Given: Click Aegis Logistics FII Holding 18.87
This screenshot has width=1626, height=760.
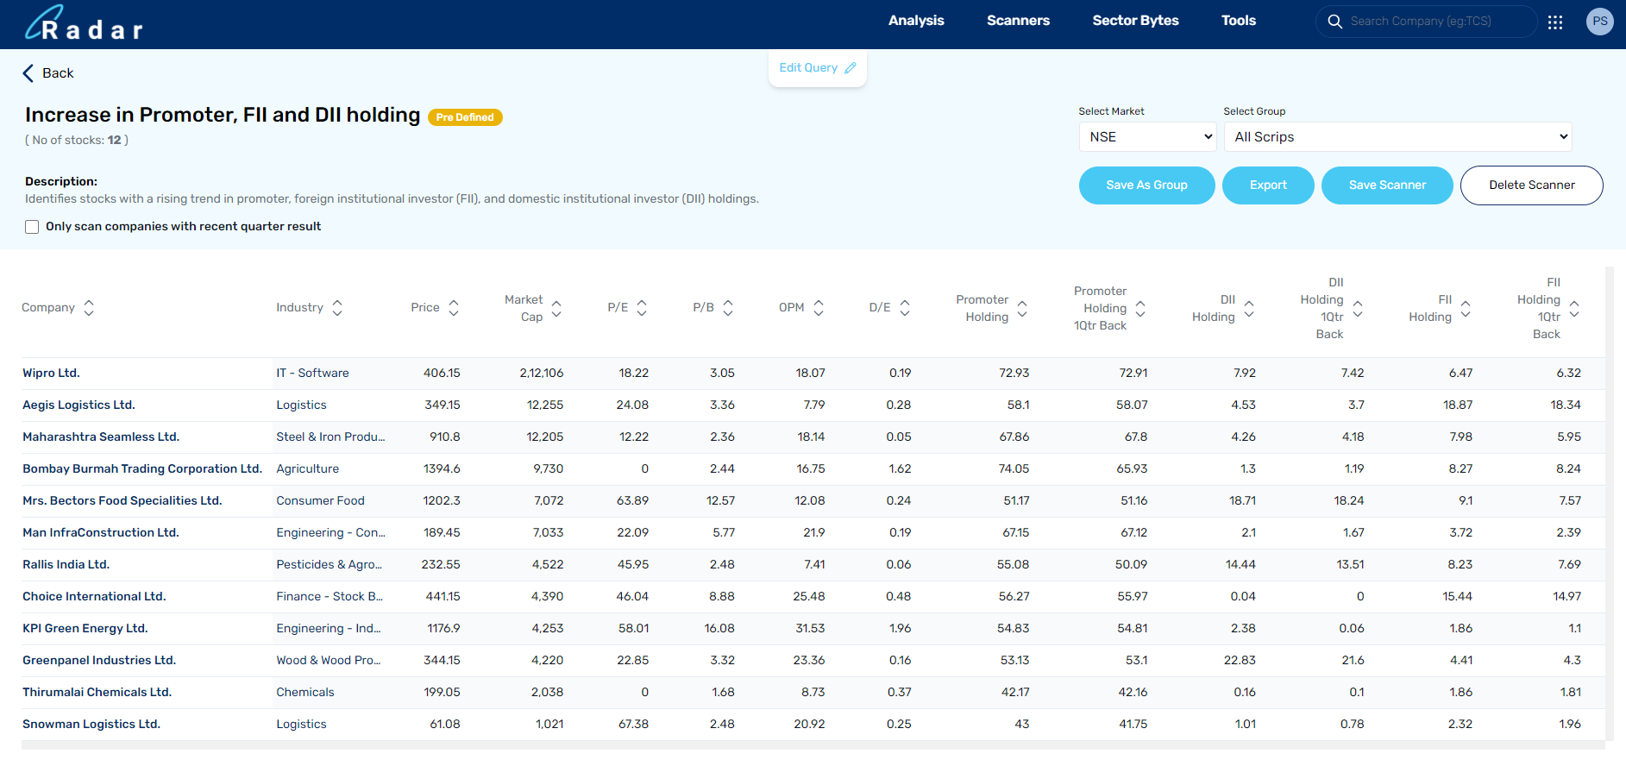Looking at the screenshot, I should tap(1458, 405).
